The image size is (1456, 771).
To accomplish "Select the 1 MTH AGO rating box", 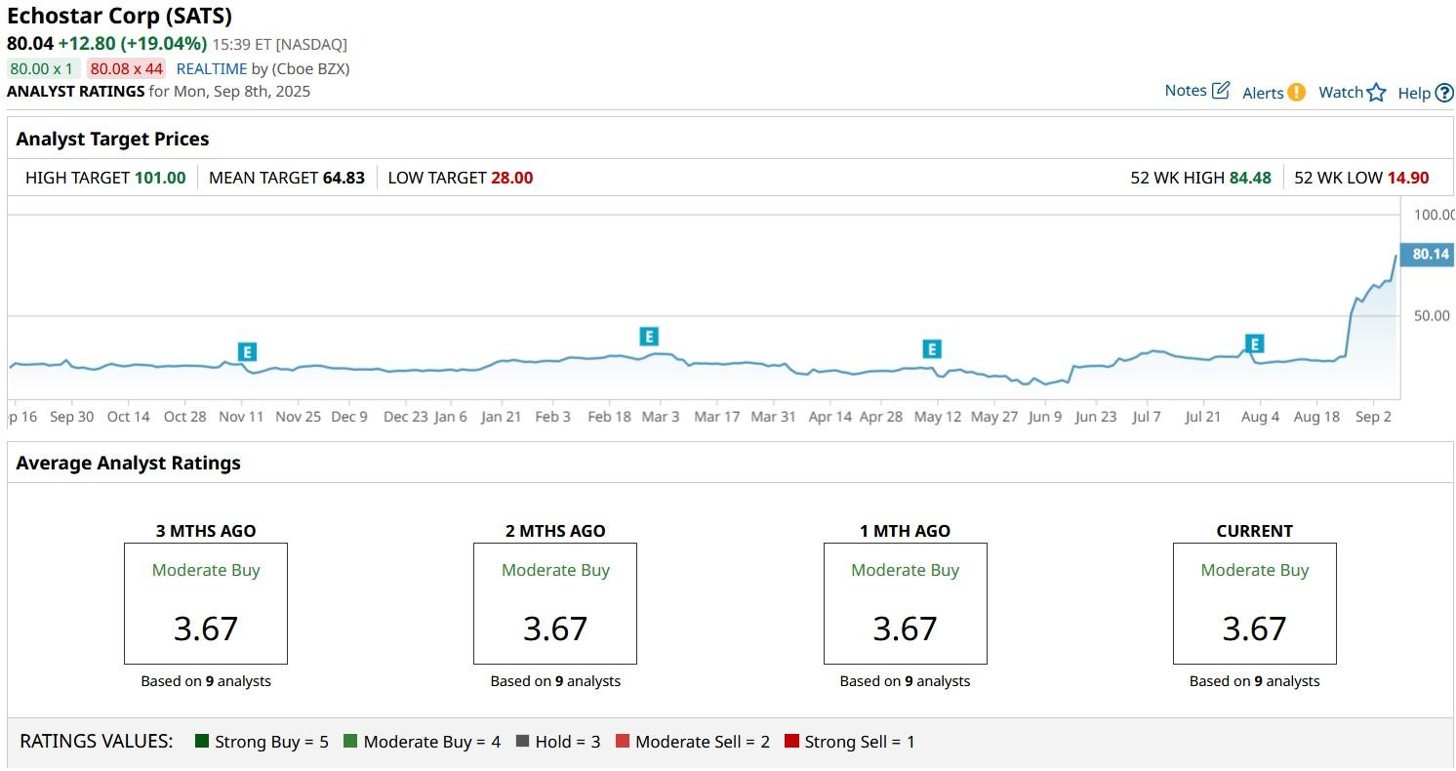I will 906,603.
